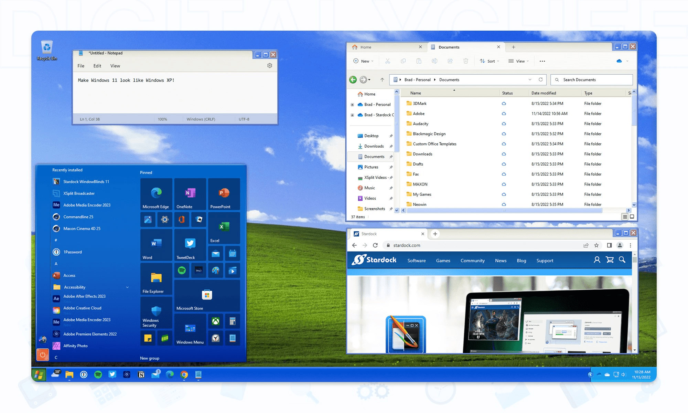Unpin Downloads in the Explorer sidebar
The height and width of the screenshot is (413, 688).
(x=392, y=146)
